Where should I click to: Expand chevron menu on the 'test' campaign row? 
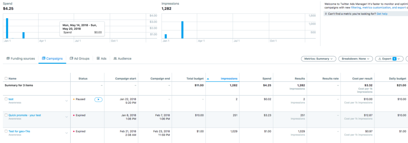pyautogui.click(x=67, y=101)
